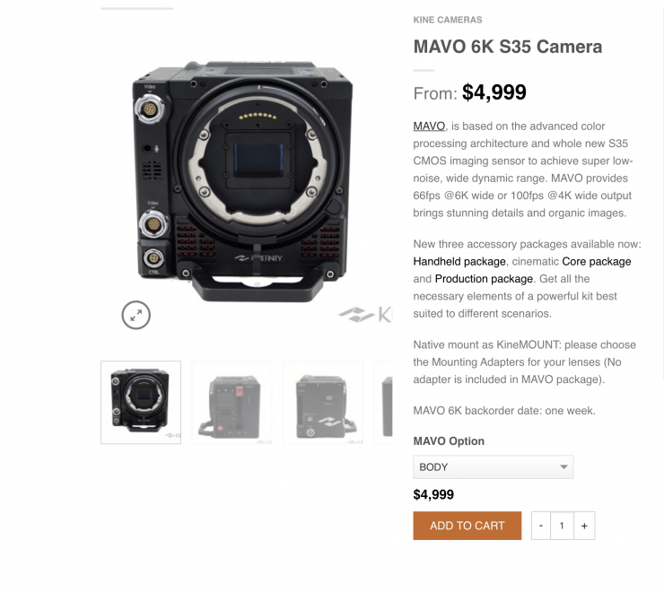Open the fullscreen image expand icon
The height and width of the screenshot is (592, 664).
click(135, 315)
